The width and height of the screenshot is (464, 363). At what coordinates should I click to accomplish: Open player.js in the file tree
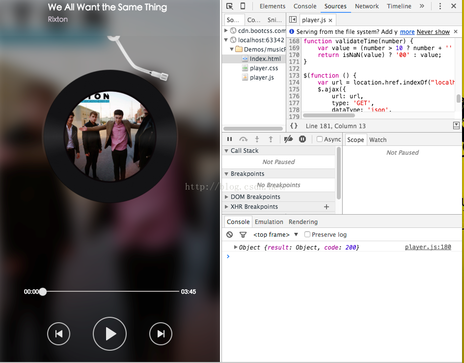[262, 77]
